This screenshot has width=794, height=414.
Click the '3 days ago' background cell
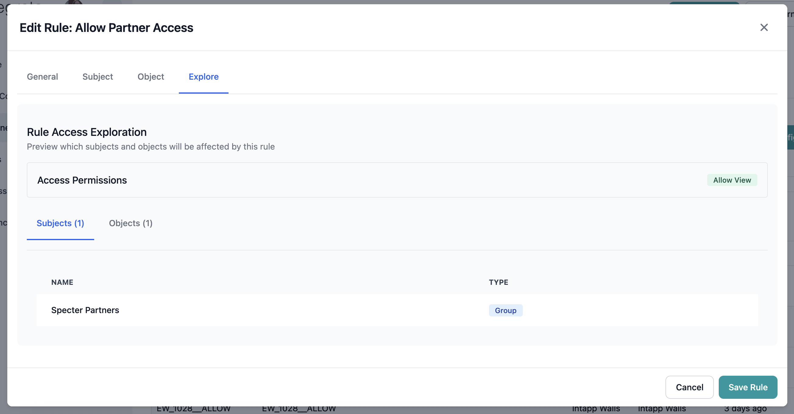[x=745, y=409]
